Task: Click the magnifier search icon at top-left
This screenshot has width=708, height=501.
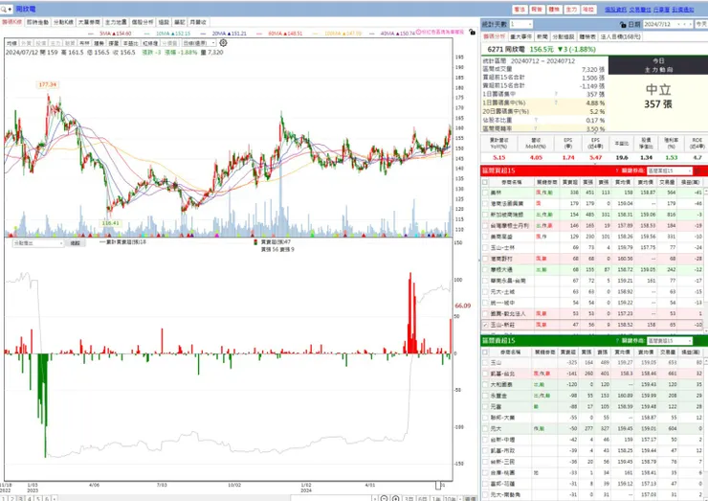Action: [4, 9]
